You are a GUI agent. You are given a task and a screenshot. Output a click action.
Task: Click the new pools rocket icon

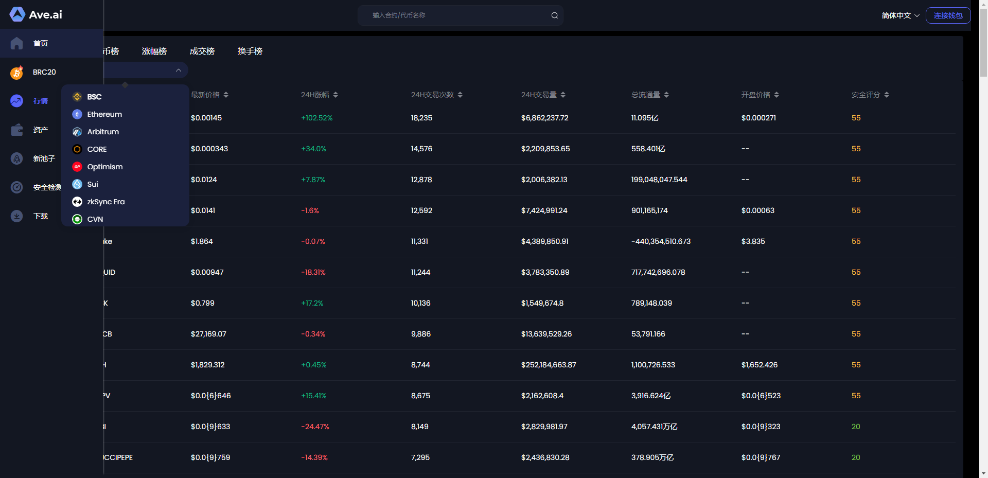click(16, 158)
